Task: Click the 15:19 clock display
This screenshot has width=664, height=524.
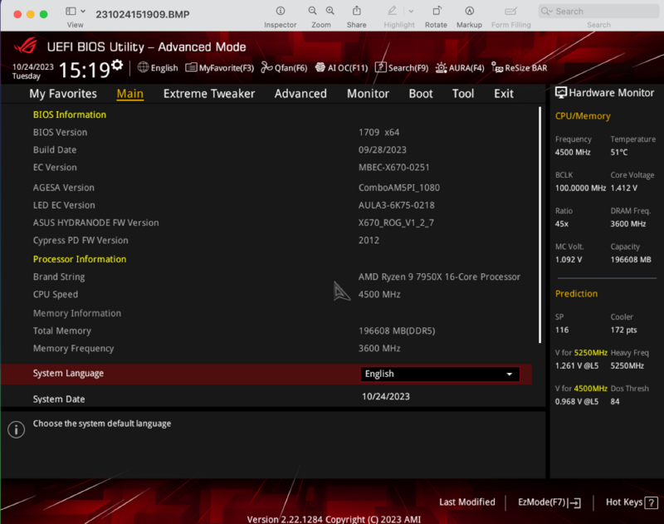Action: click(x=84, y=70)
